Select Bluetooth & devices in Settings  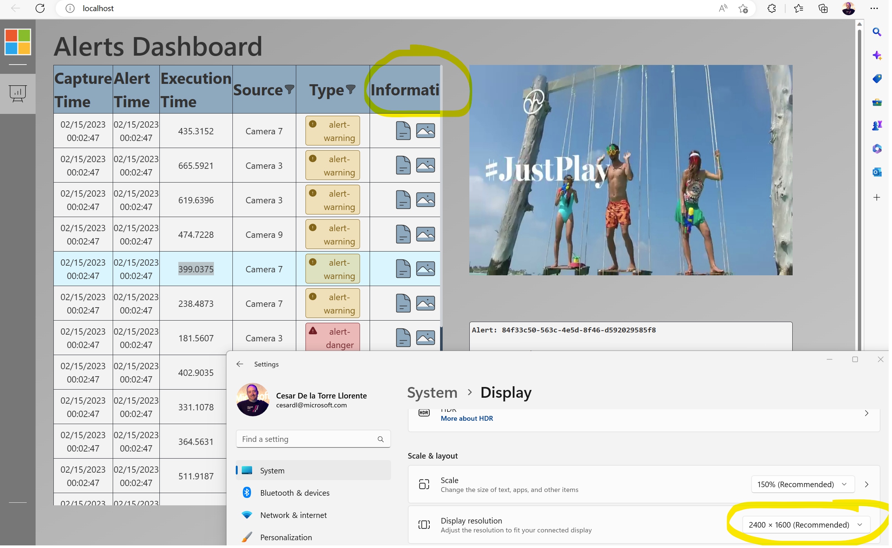click(294, 493)
